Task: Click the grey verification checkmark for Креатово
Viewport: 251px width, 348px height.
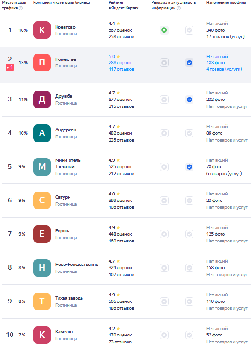Action: click(189, 30)
